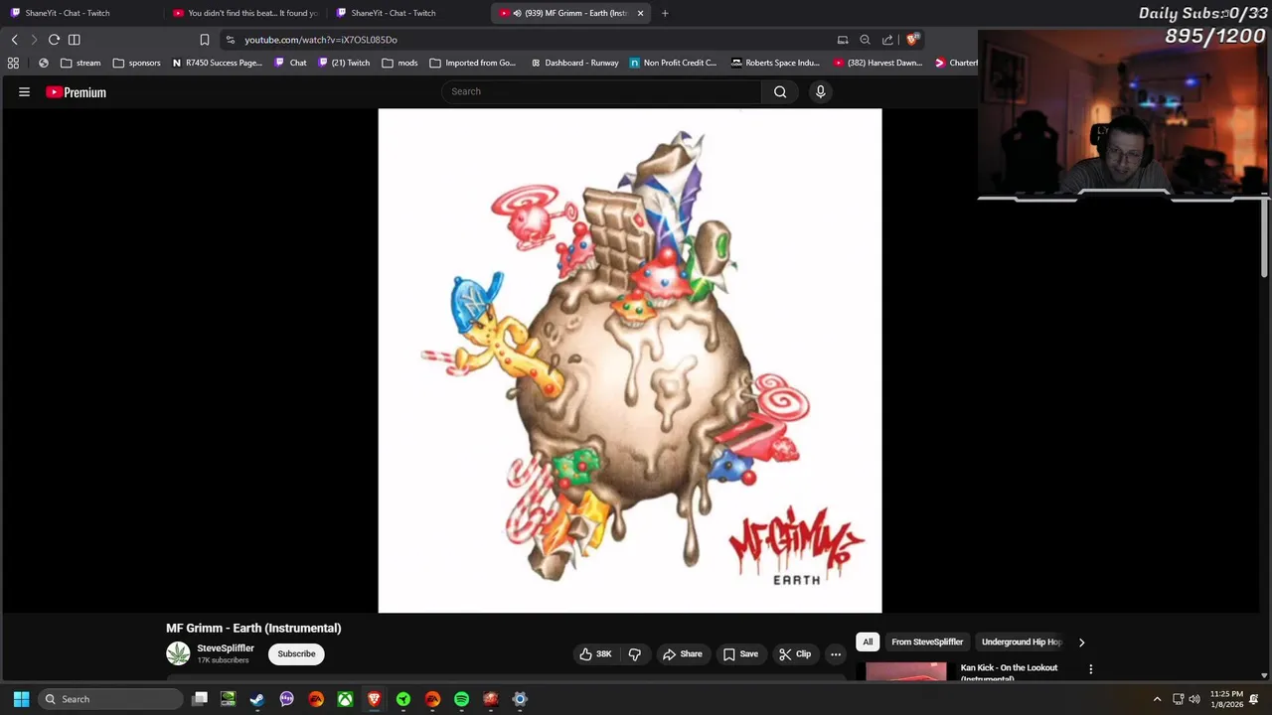This screenshot has width=1272, height=715.
Task: Open Non Profit Credit C... bookmark
Action: pyautogui.click(x=673, y=63)
